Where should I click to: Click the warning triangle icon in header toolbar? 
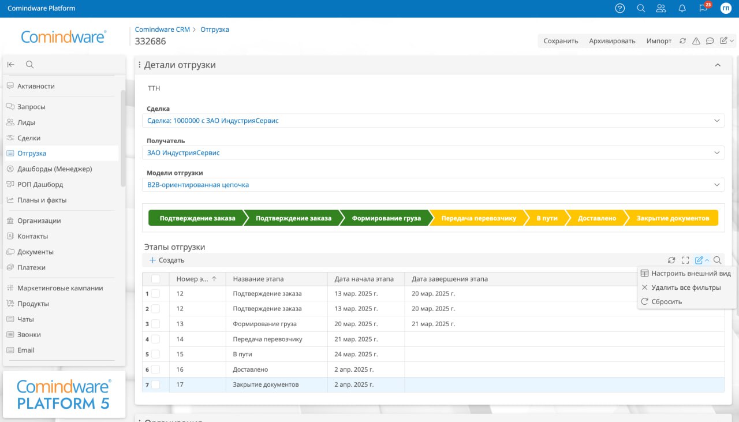[x=696, y=41]
